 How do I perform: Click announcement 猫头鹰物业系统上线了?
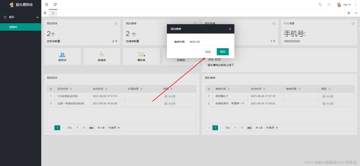click(x=221, y=65)
